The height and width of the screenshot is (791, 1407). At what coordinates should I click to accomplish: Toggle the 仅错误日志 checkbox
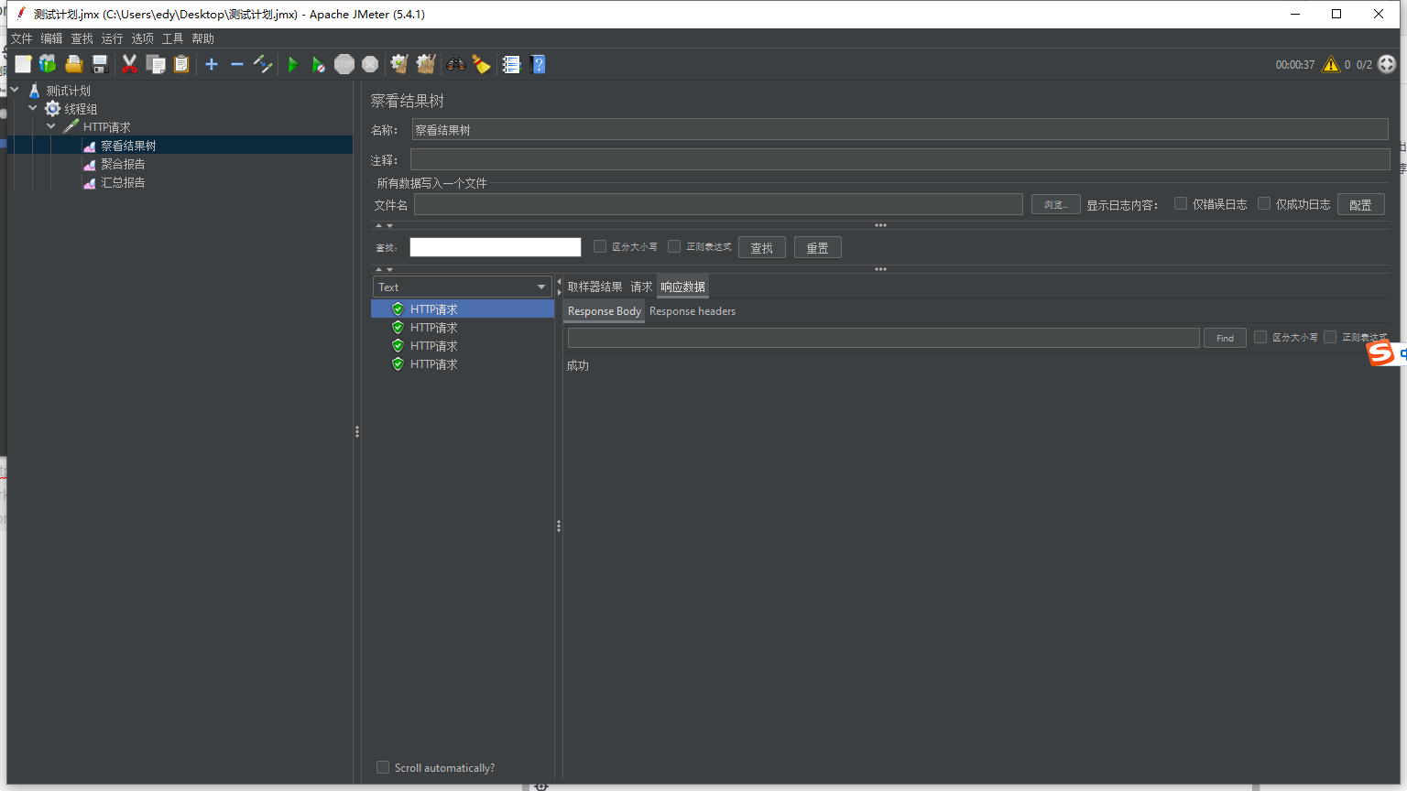1181,203
